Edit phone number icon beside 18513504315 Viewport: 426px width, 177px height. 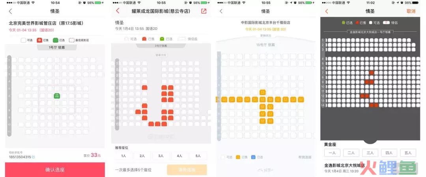tap(34, 157)
